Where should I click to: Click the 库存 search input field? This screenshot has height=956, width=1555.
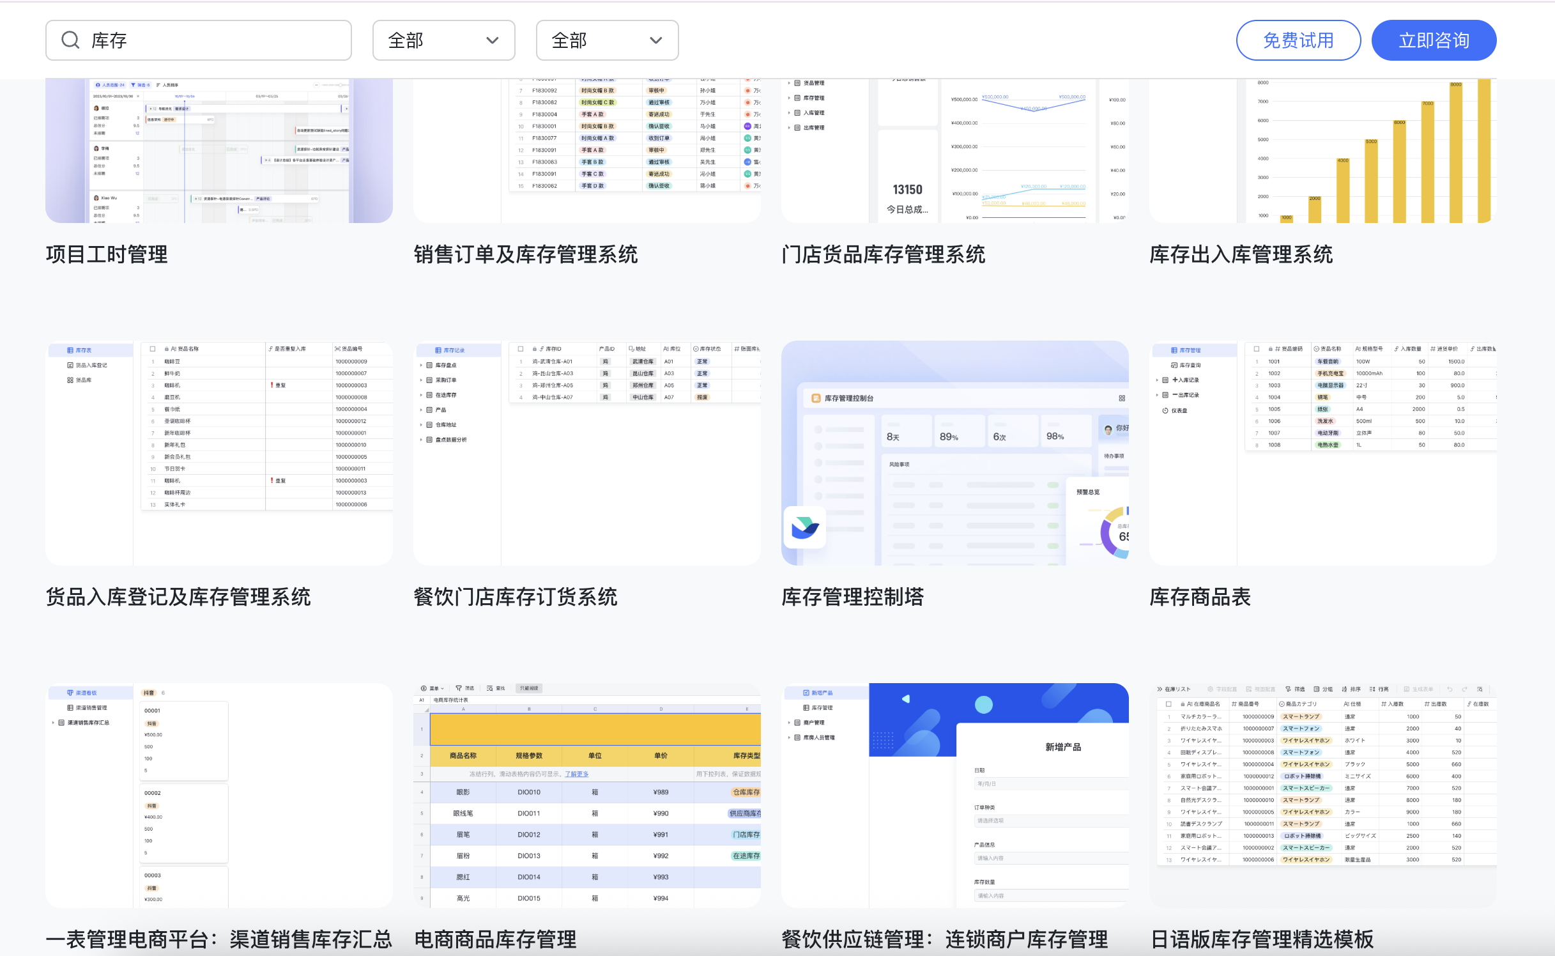point(217,40)
